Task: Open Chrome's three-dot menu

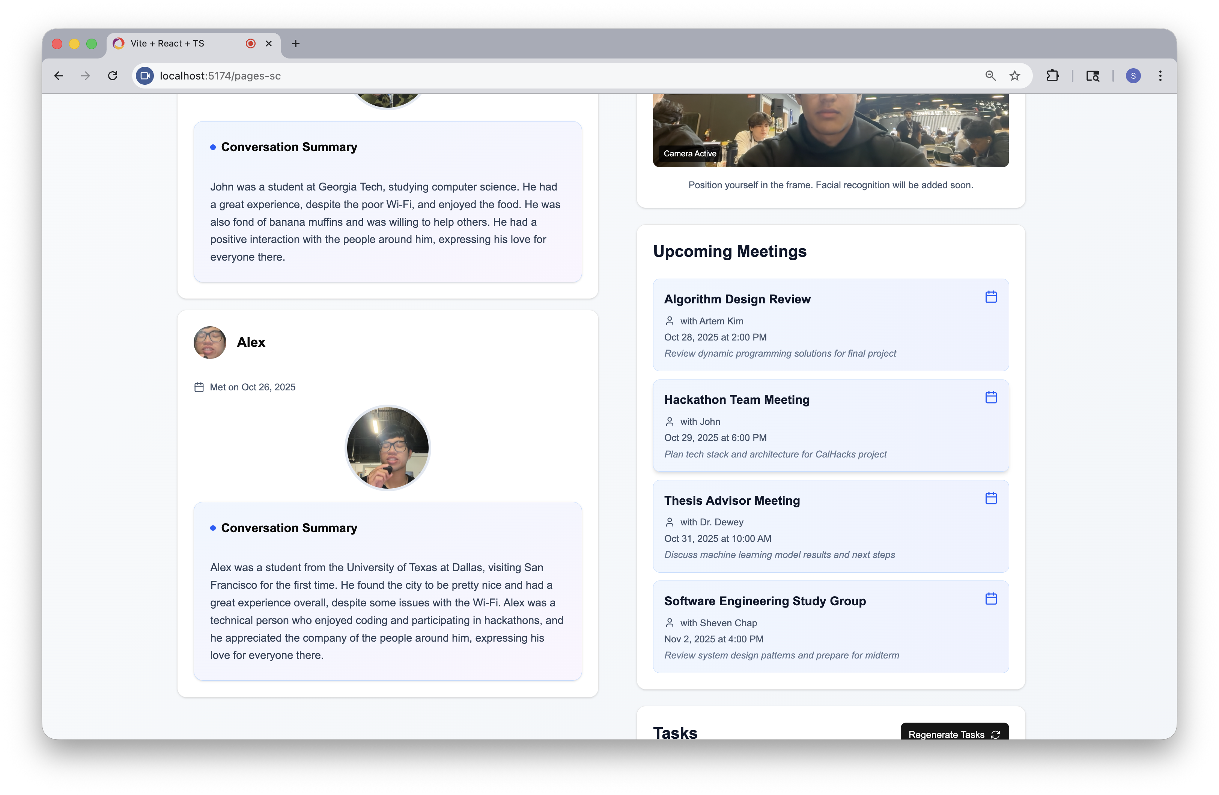Action: 1160,76
